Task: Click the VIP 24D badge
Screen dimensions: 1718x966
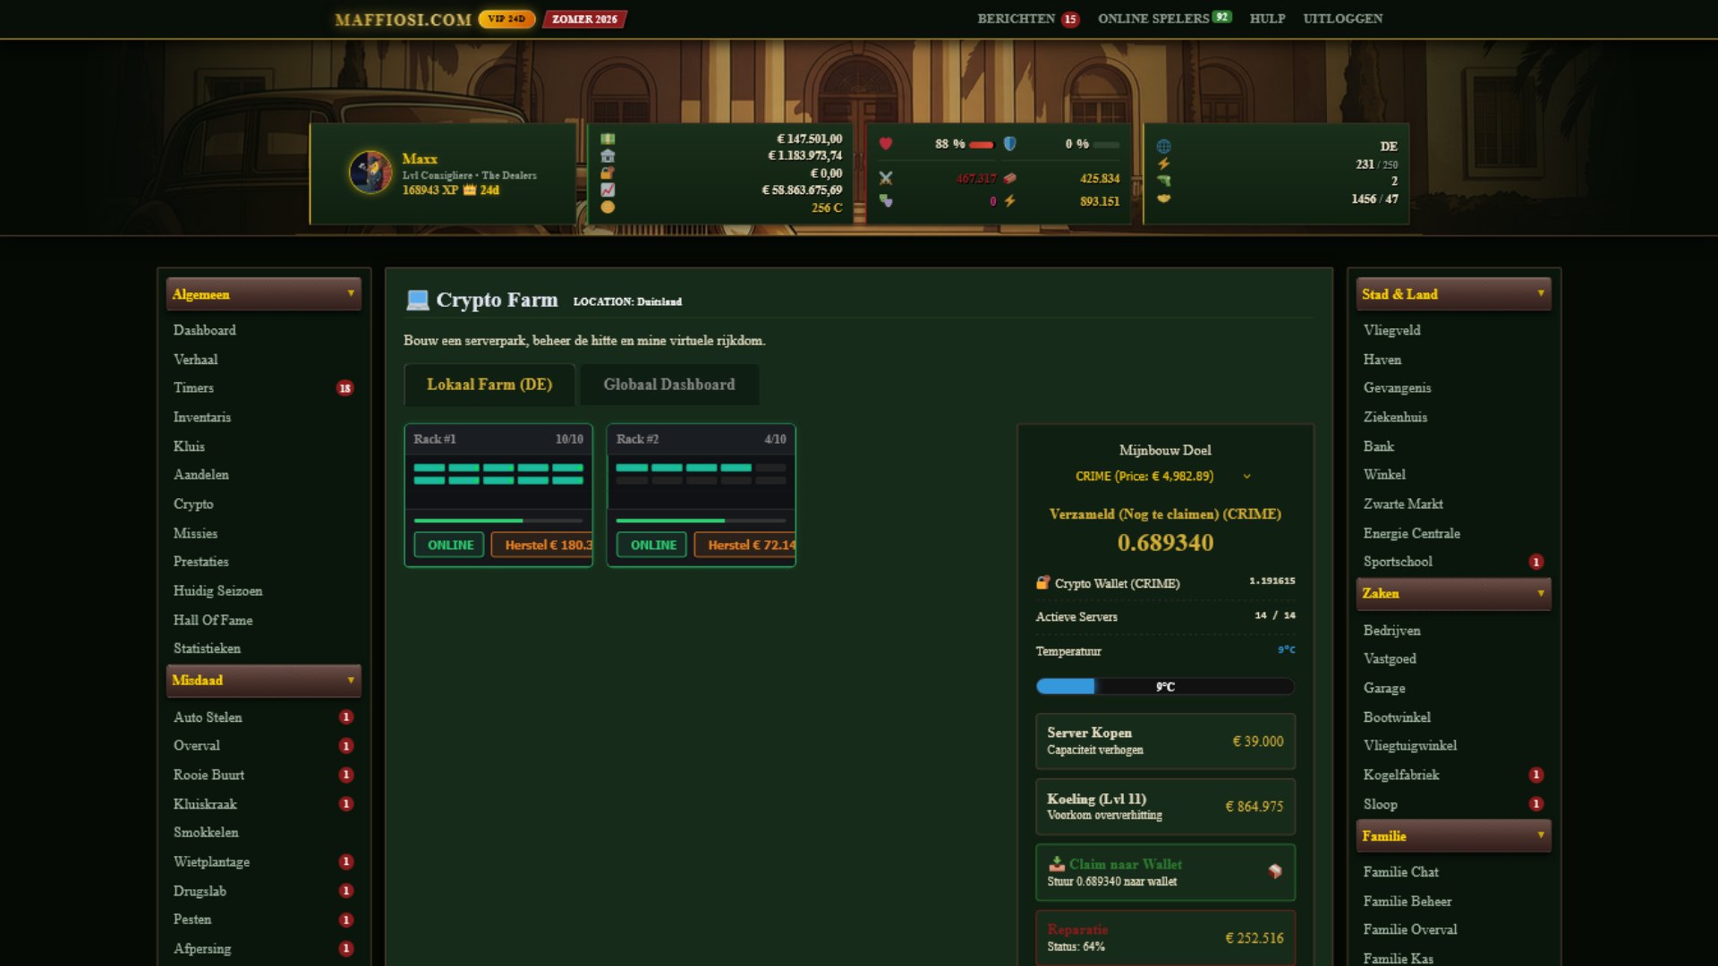Action: pyautogui.click(x=506, y=19)
